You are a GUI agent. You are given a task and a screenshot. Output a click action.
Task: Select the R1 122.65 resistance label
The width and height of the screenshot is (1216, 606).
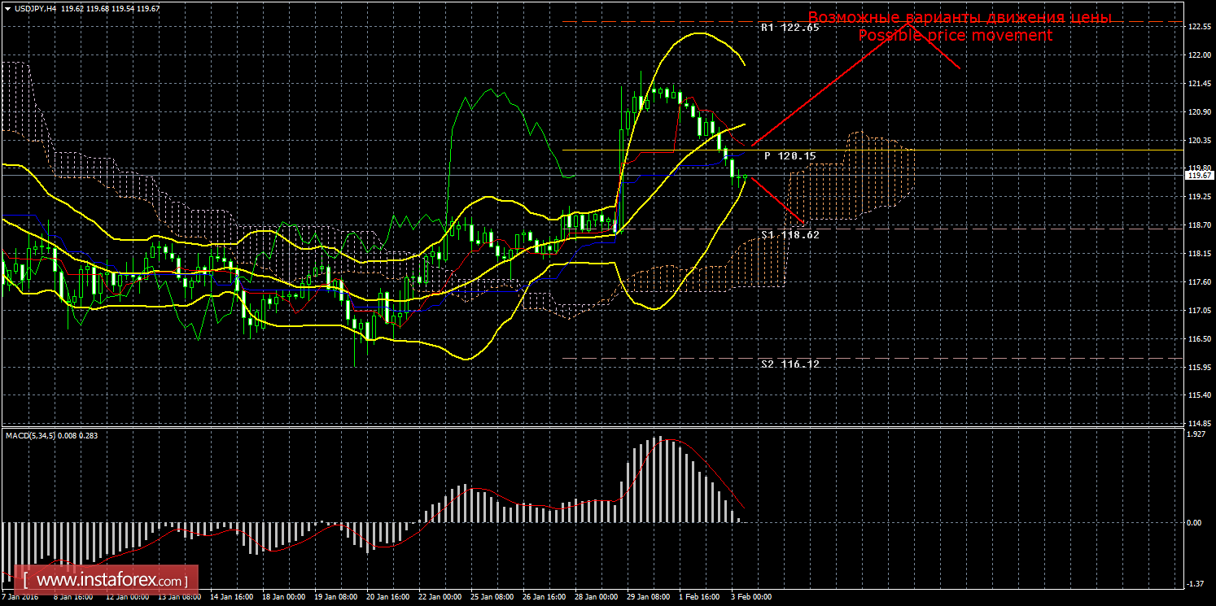click(790, 27)
